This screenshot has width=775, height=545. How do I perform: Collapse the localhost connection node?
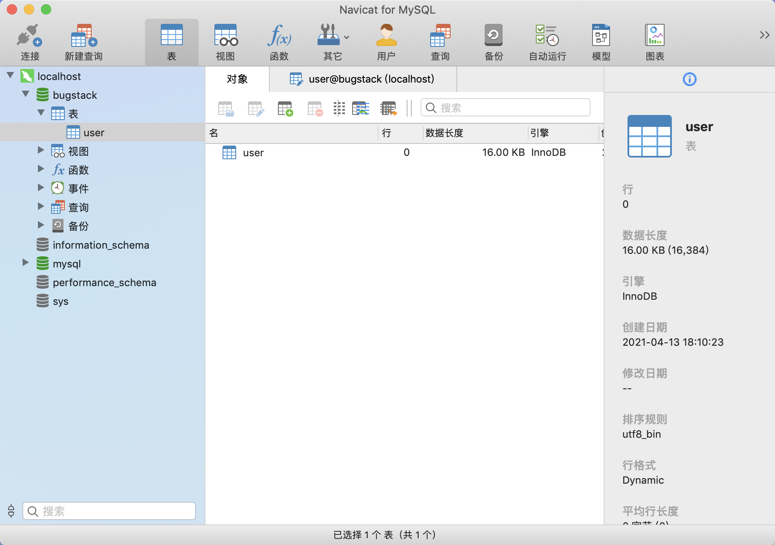[x=11, y=75]
